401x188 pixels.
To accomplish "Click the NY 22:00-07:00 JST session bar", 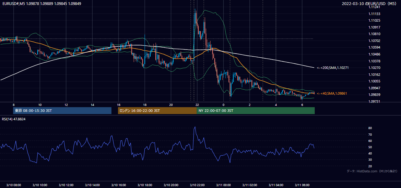I will tap(256, 111).
